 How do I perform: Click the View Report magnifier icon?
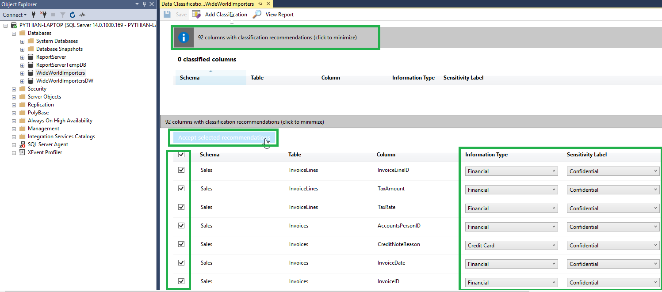coord(257,15)
